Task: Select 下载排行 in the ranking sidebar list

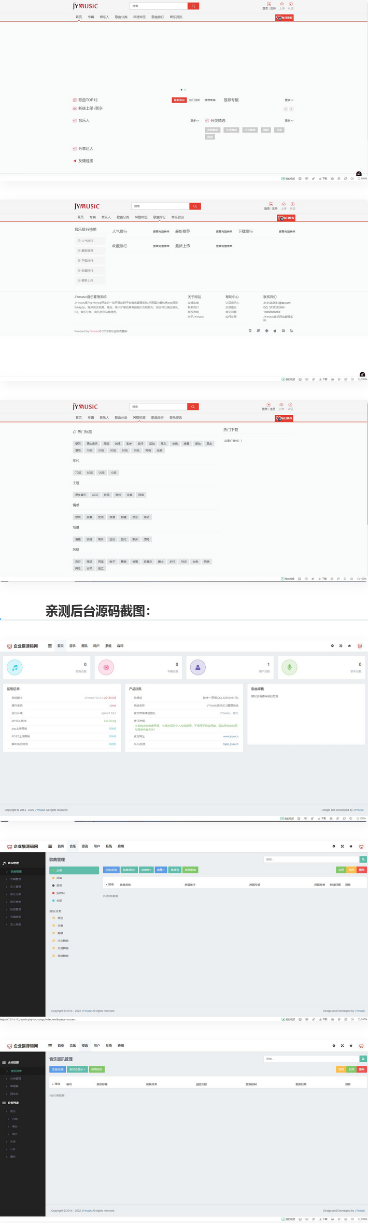Action: pos(87,260)
